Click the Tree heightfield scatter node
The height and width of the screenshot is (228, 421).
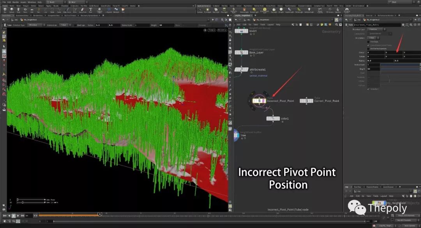point(237,135)
